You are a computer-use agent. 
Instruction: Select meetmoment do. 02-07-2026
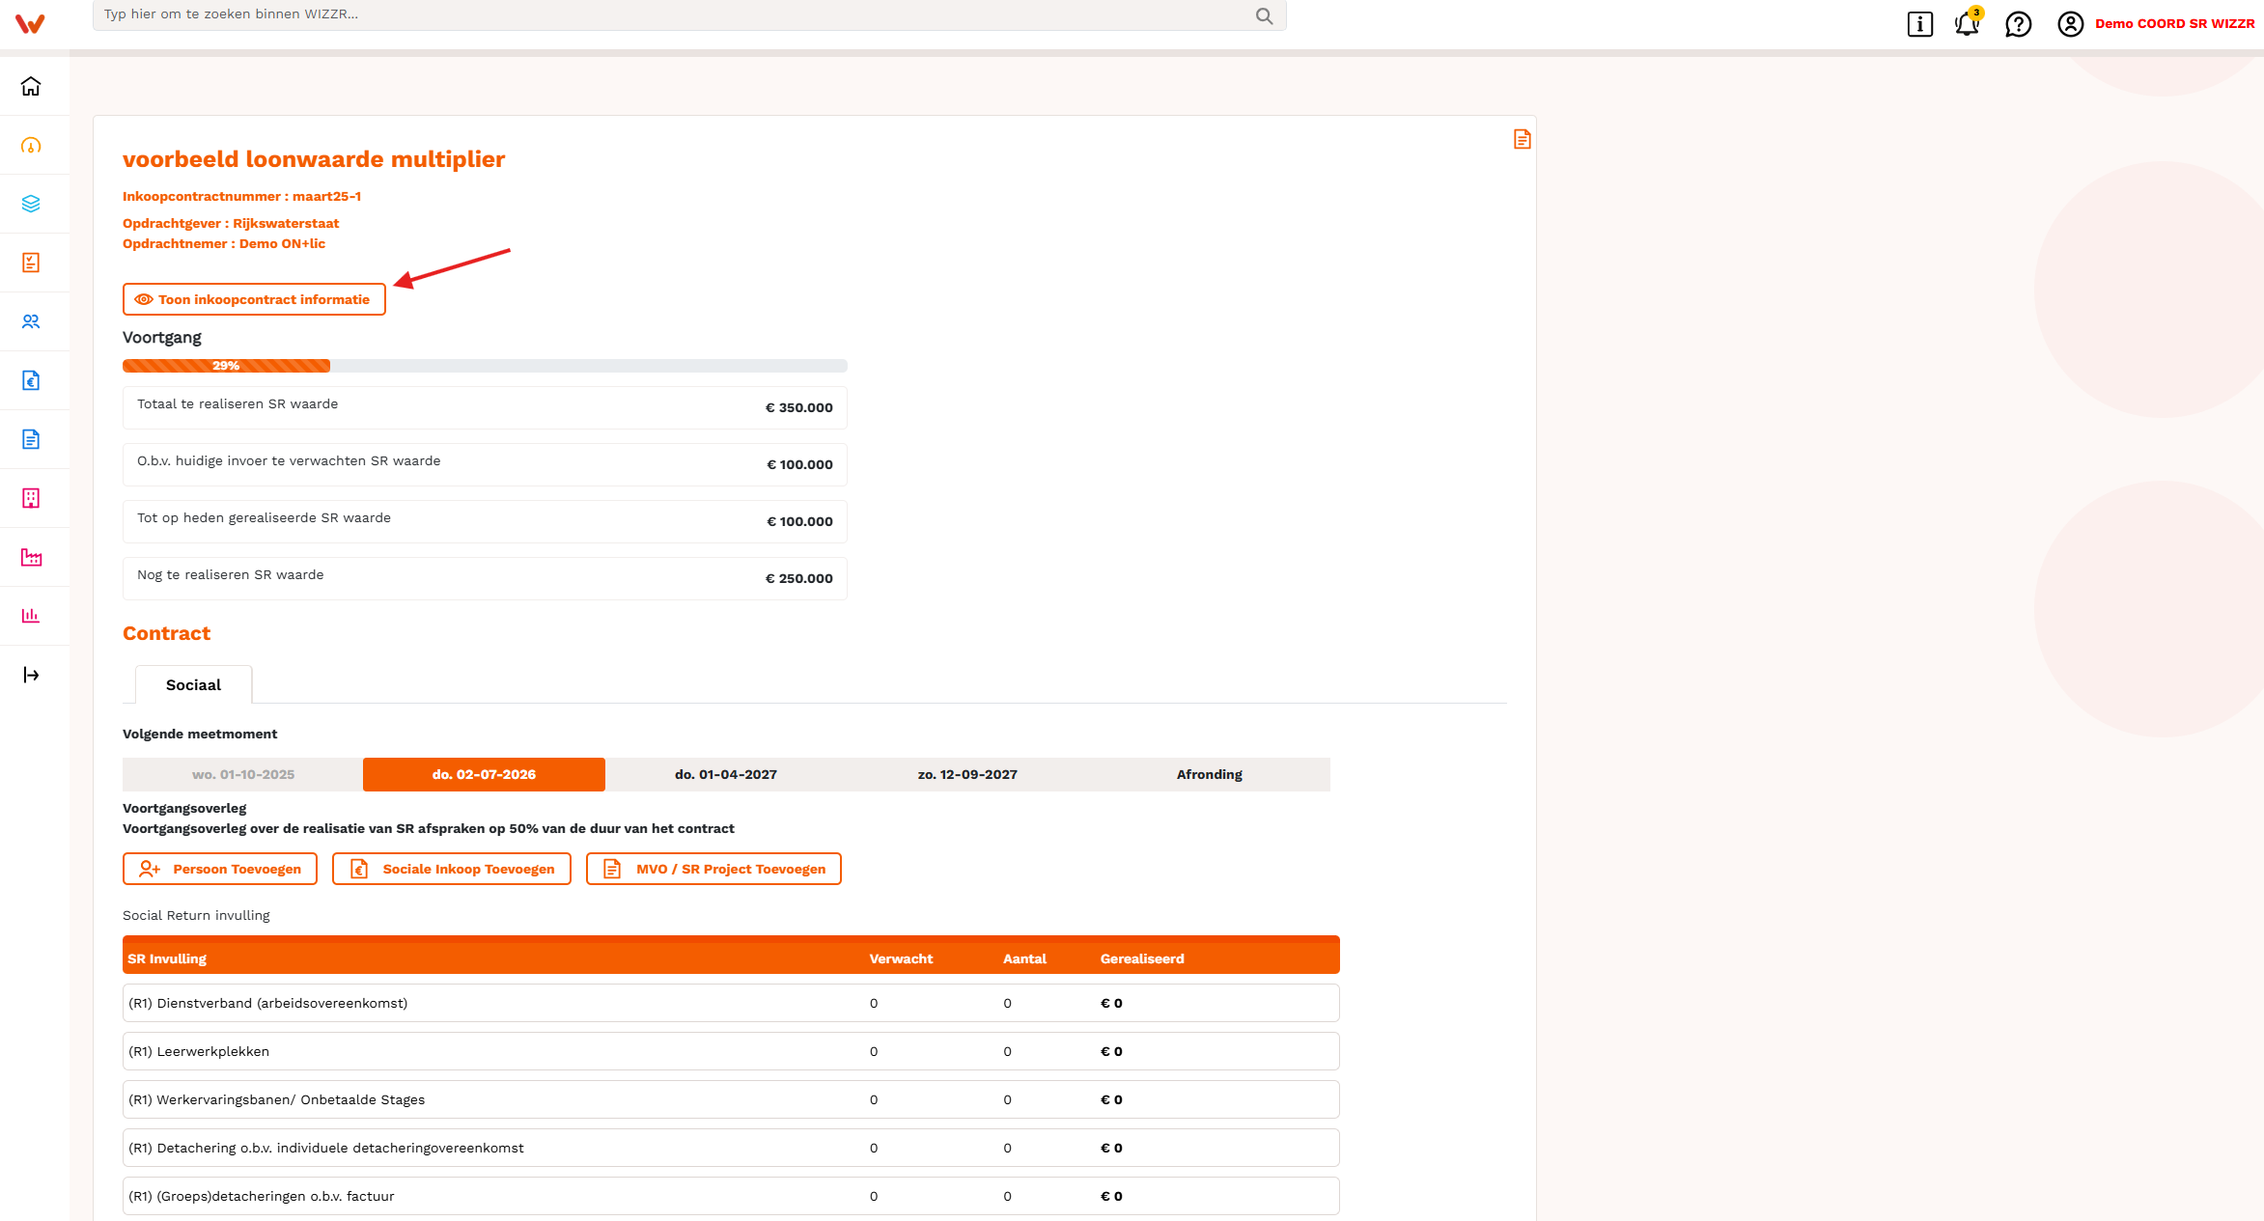click(484, 774)
